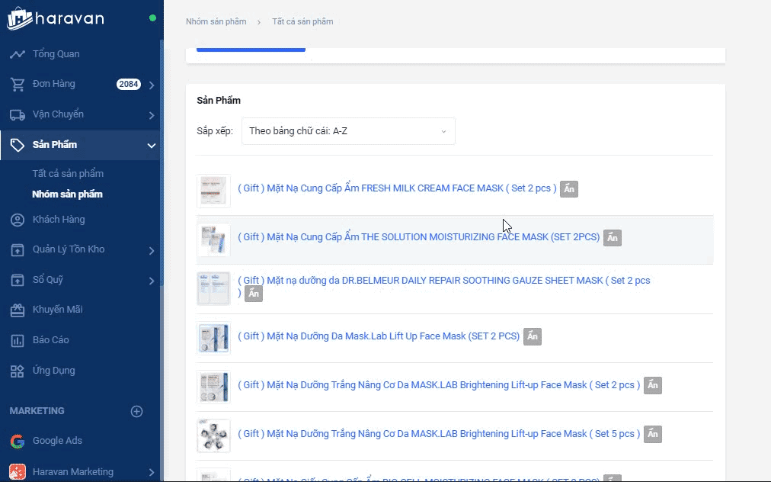Click Ẩn badge on Brightening Set 2 pcs

click(x=653, y=385)
